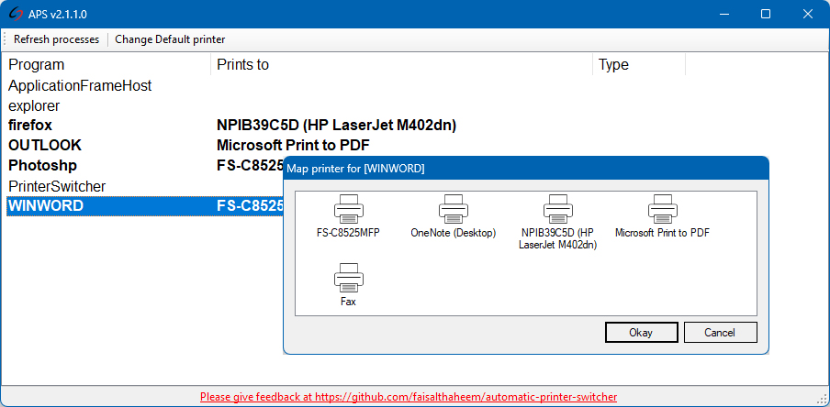Maximize the APS window

click(x=766, y=15)
